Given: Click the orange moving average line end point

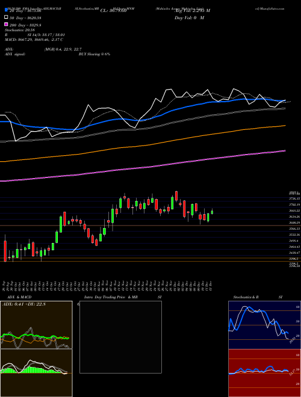Looking at the screenshot, I should coord(285,125).
